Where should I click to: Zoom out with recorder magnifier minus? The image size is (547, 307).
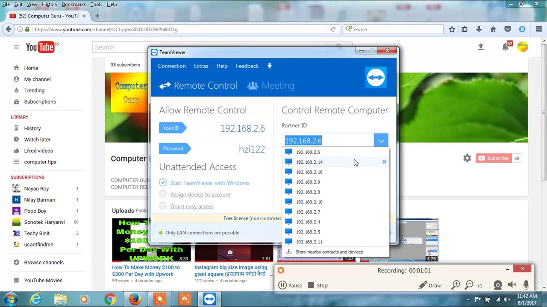pos(469,285)
